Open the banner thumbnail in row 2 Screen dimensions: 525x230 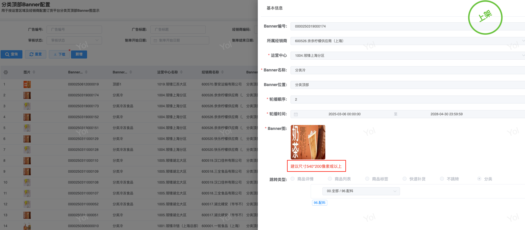[x=27, y=95]
